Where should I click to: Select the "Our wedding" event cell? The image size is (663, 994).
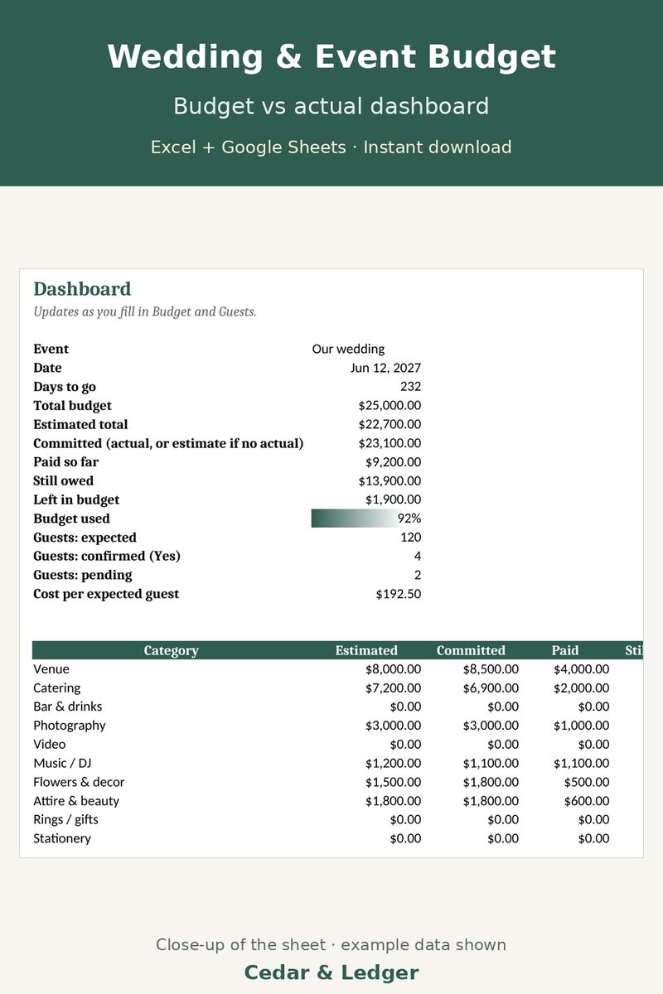click(x=348, y=349)
